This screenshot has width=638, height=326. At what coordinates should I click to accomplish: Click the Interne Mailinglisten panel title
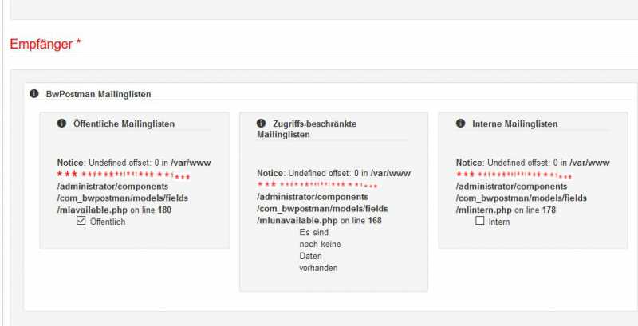pos(514,124)
